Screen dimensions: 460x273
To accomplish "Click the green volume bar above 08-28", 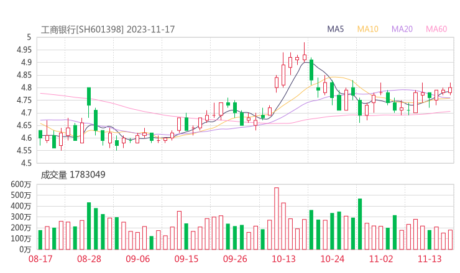I will click(x=89, y=226).
